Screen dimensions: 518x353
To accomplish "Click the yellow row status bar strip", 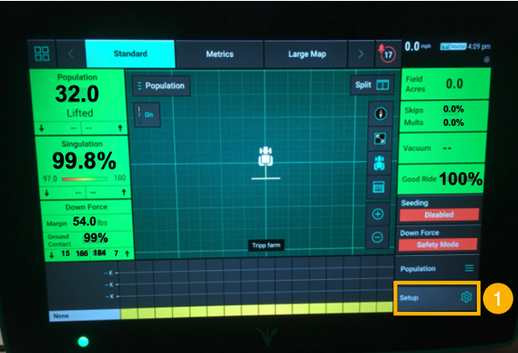I will 257,311.
